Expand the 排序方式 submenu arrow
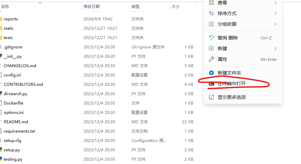301x164 pixels. [275, 13]
